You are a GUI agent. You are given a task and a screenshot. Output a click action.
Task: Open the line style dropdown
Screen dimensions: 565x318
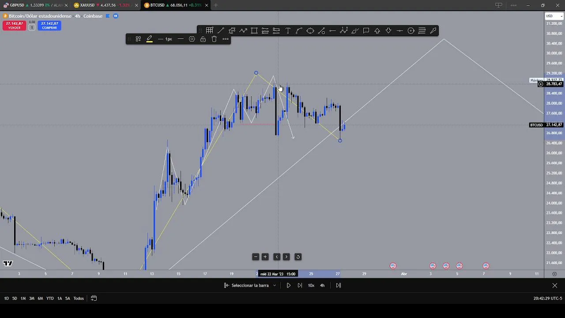(181, 39)
